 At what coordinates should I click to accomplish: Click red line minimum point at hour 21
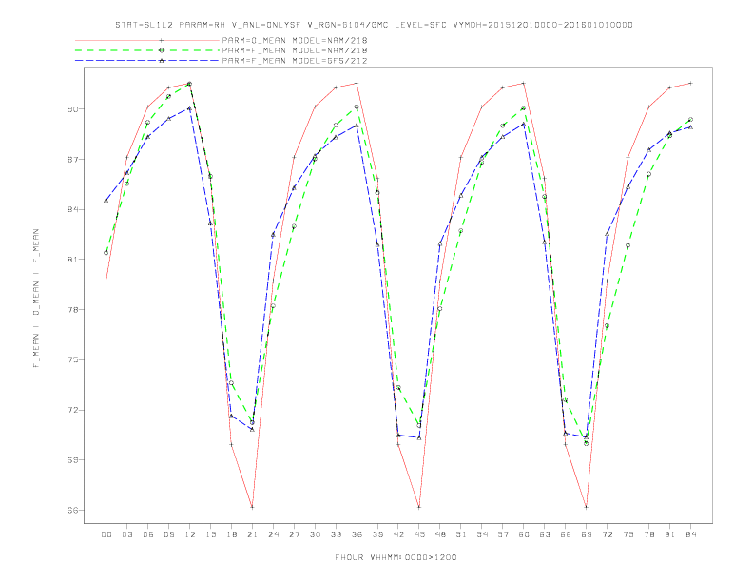coord(252,507)
